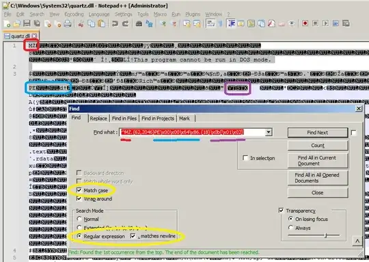Viewport: 369px width, 262px height.
Task: Click the Save All toolbar icon
Action: pyautogui.click(x=37, y=23)
